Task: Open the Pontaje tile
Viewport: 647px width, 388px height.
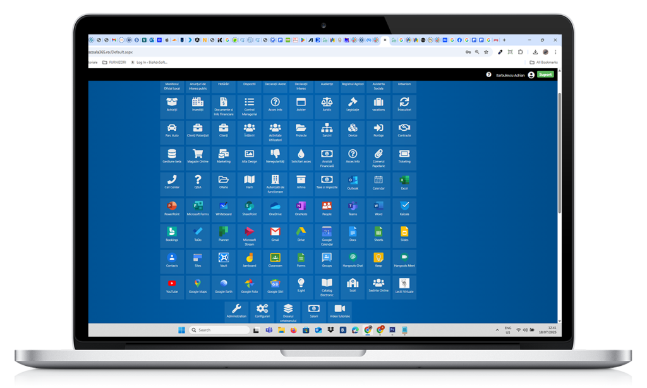Action: [x=378, y=132]
